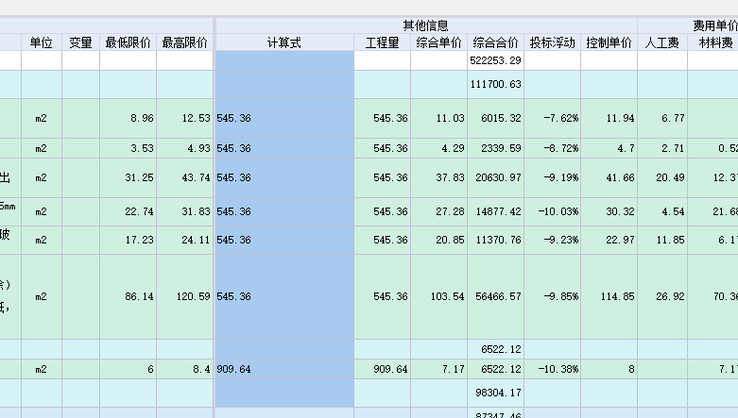This screenshot has width=738, height=418.
Task: Select the 材料费 column header
Action: click(713, 42)
